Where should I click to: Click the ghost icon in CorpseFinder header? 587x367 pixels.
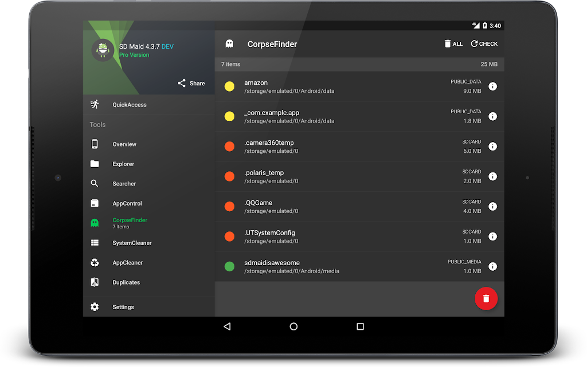click(x=229, y=44)
